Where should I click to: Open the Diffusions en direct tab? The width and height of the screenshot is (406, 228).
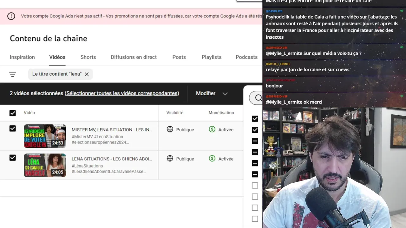(134, 57)
